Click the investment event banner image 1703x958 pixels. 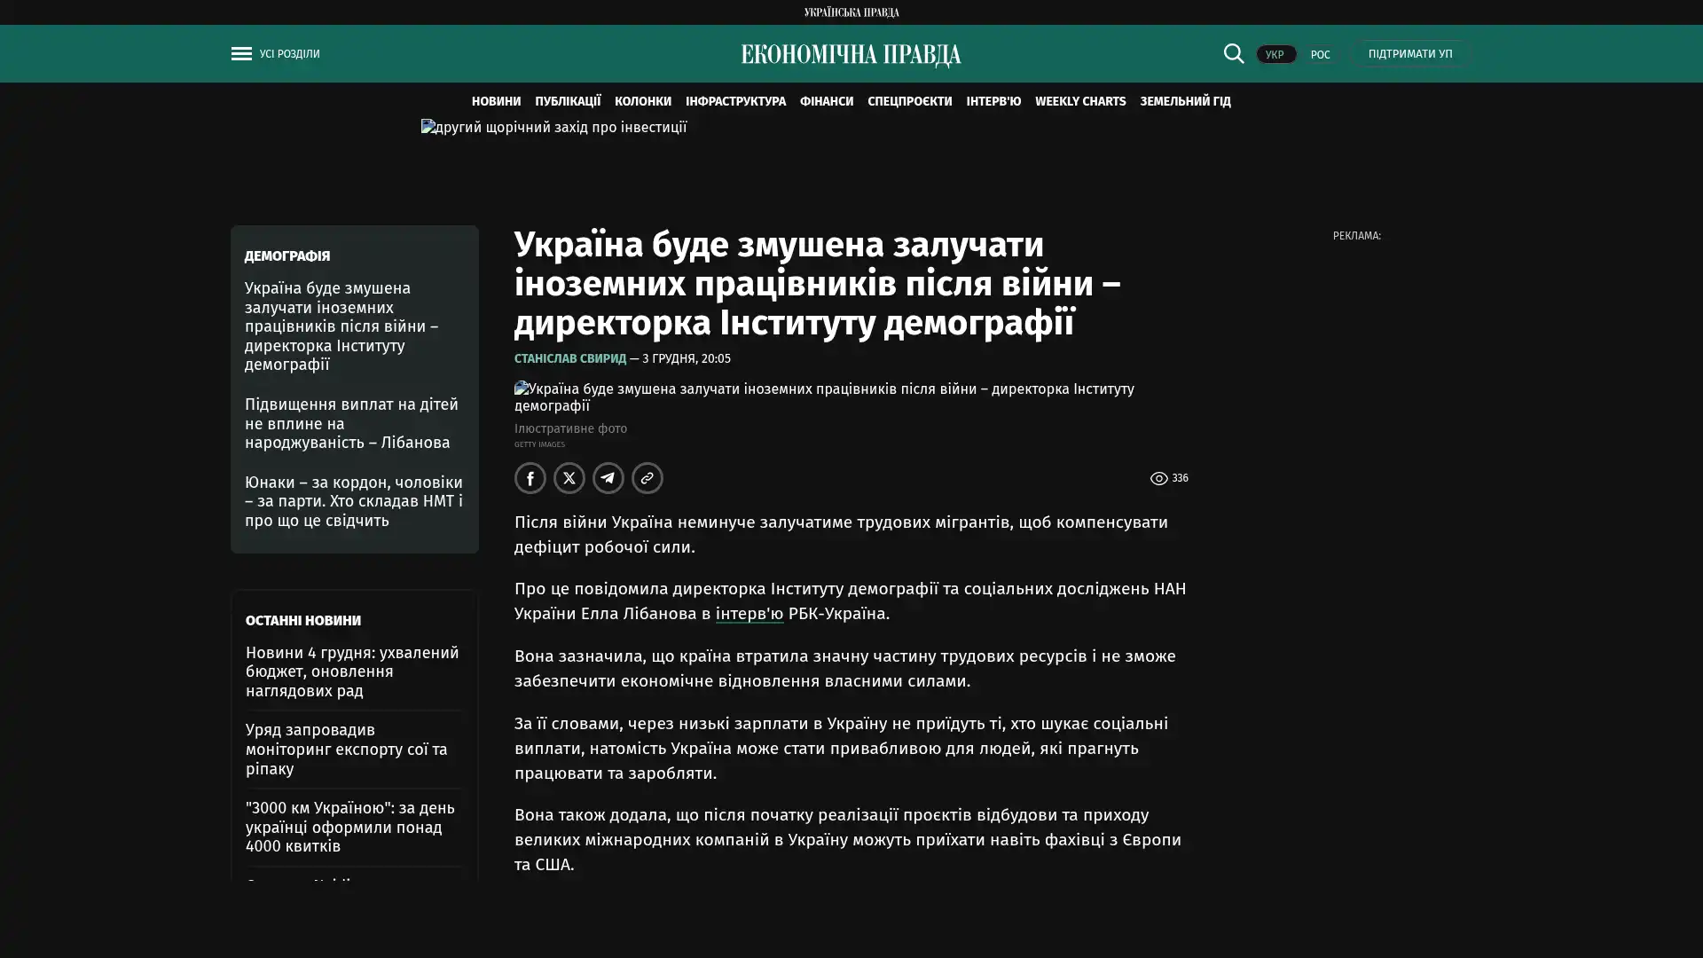pyautogui.click(x=553, y=128)
